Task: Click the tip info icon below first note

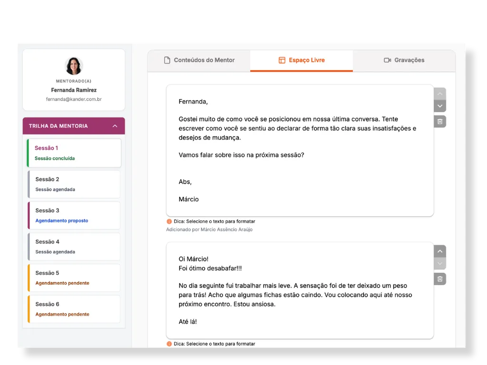Action: point(169,221)
